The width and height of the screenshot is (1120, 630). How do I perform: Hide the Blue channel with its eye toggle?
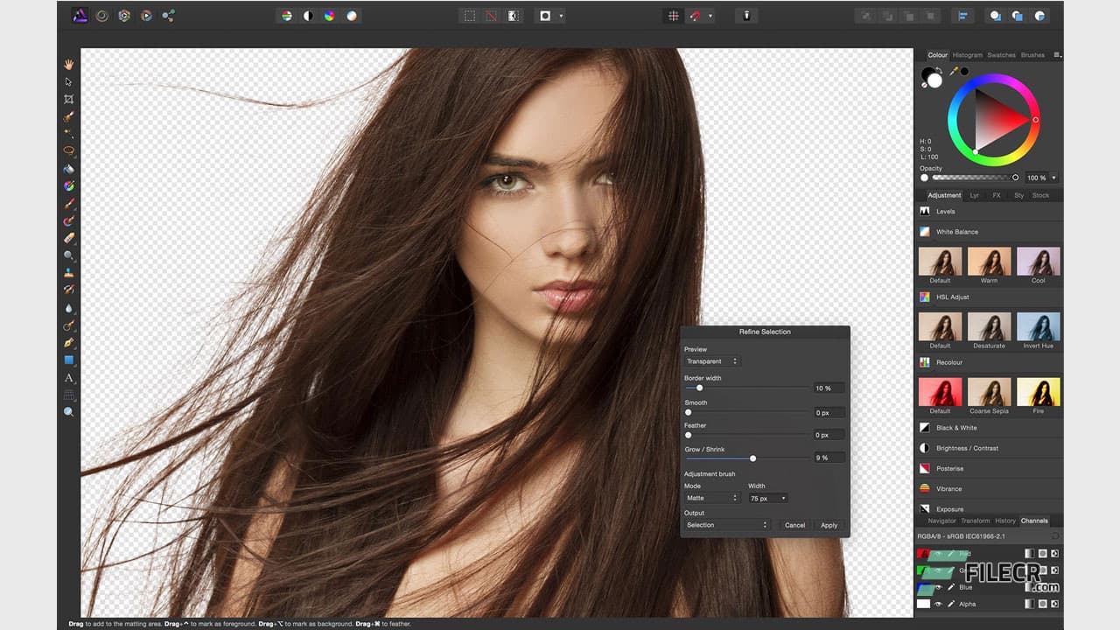(x=939, y=587)
